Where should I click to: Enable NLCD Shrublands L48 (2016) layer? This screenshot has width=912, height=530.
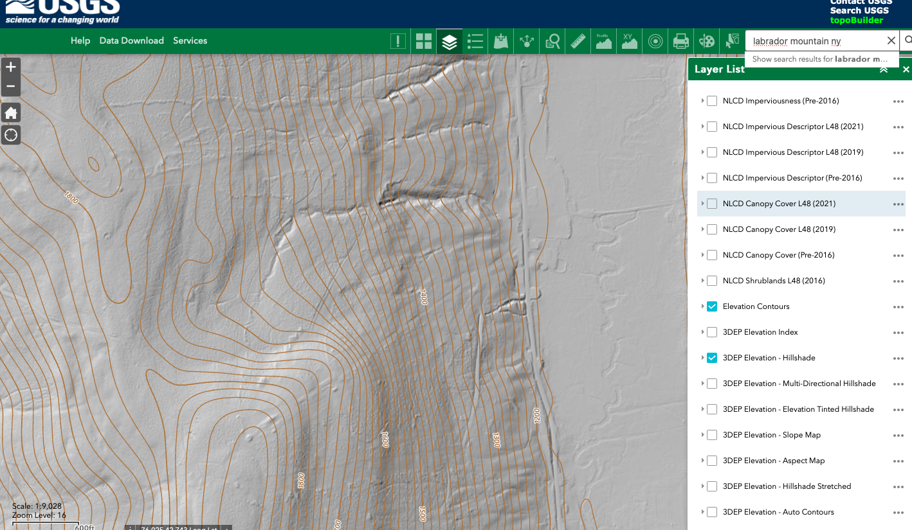pyautogui.click(x=712, y=281)
